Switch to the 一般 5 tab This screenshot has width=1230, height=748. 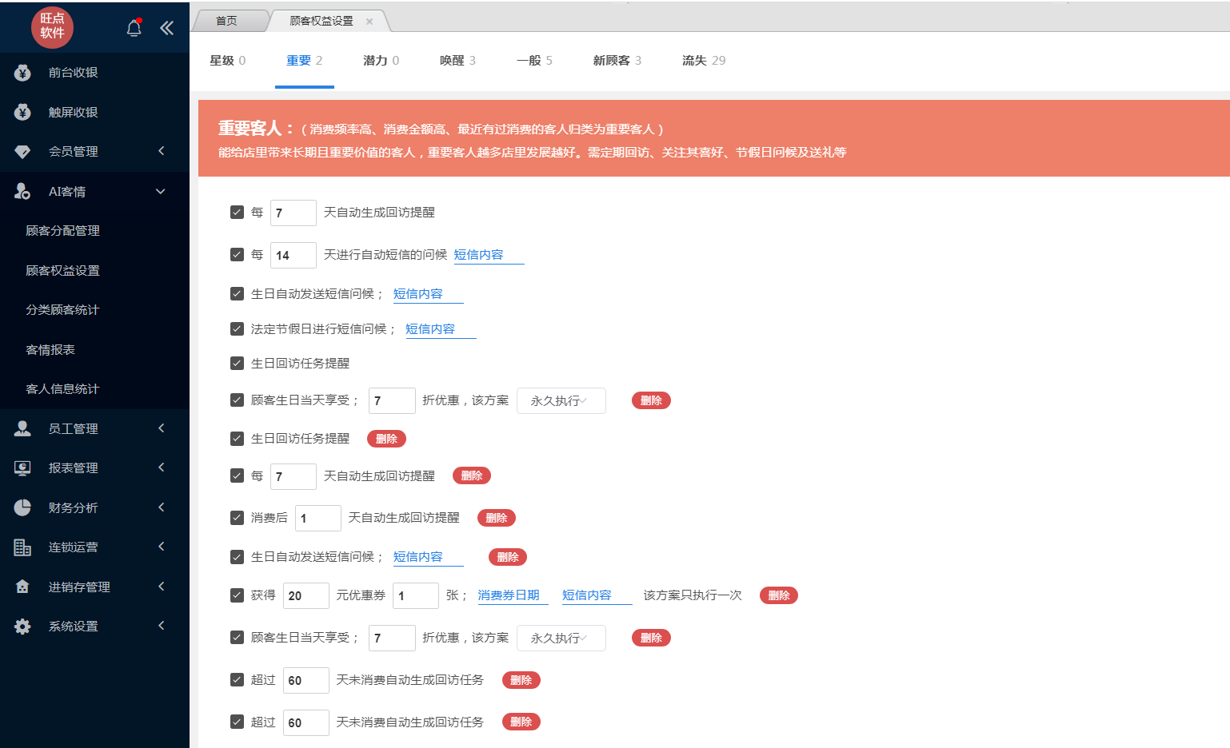534,61
